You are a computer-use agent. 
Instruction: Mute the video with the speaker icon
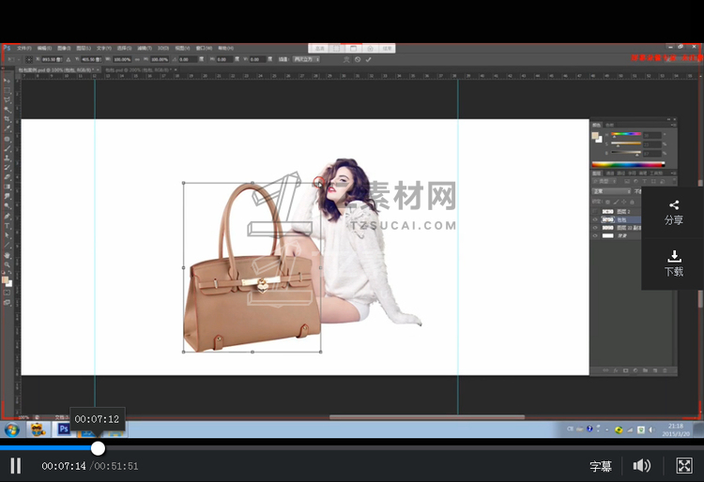[642, 466]
